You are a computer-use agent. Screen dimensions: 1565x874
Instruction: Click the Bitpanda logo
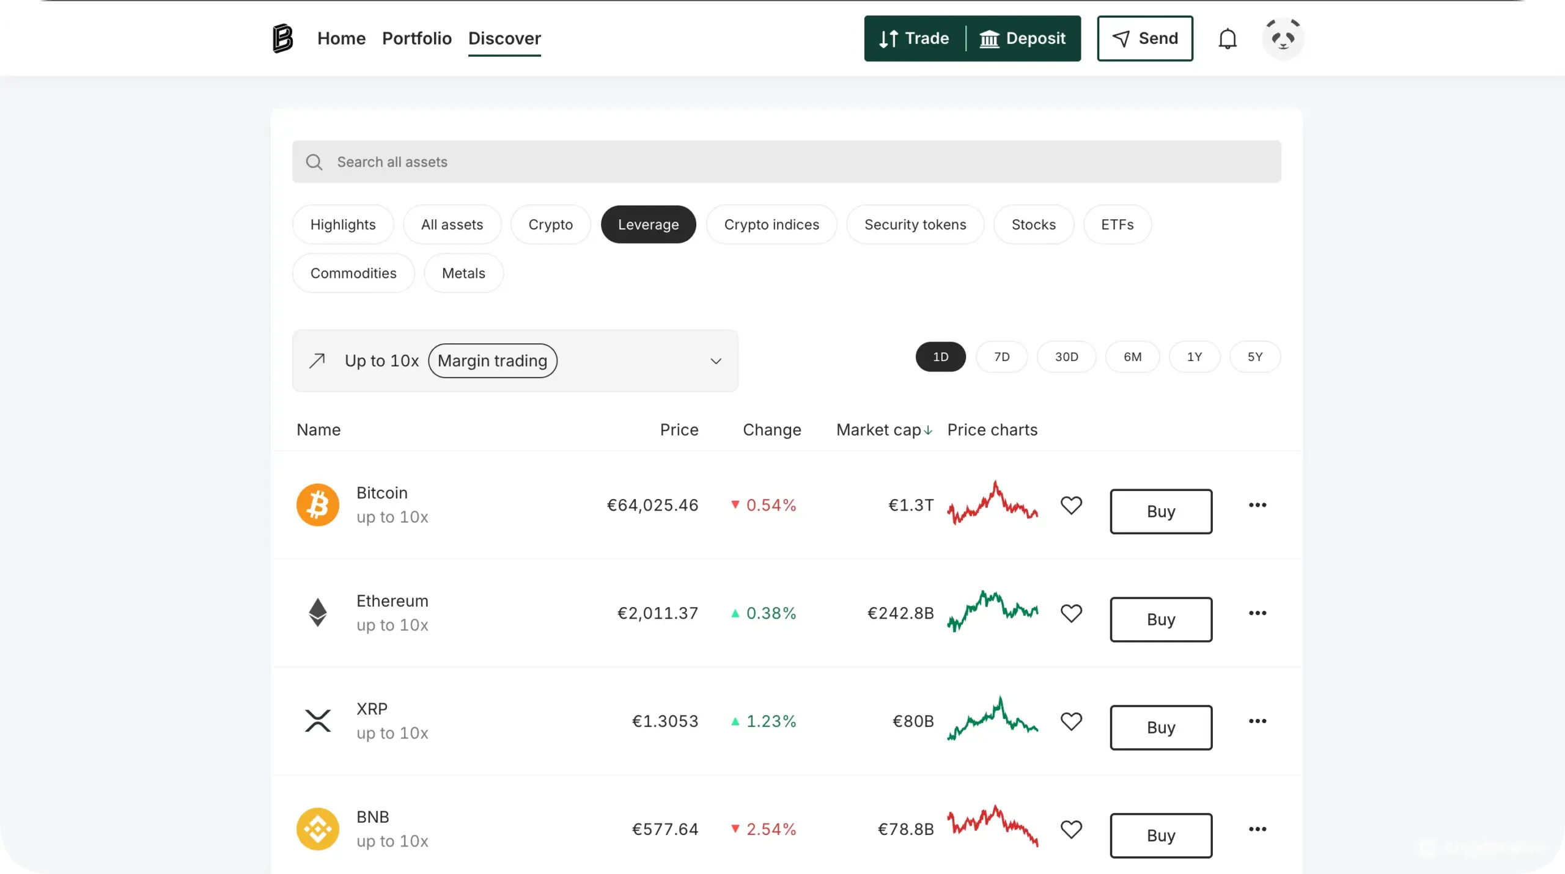[282, 38]
